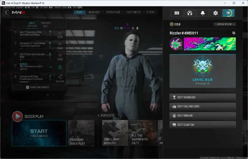Switch to the Play tab
Screen dimensions: 248x159
(x=80, y=12)
